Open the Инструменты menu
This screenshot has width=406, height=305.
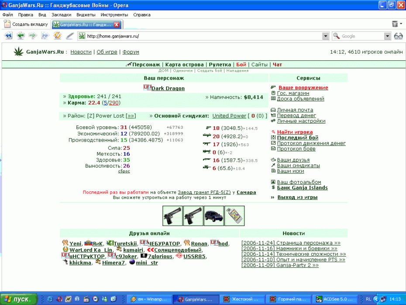(114, 15)
